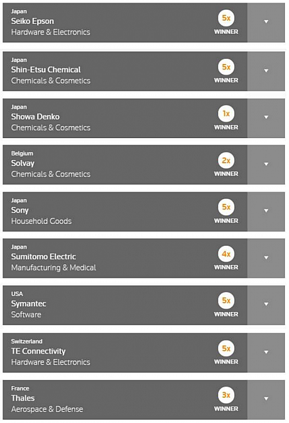The width and height of the screenshot is (289, 423).
Task: Open the Symantec company name
Action: pos(28,304)
